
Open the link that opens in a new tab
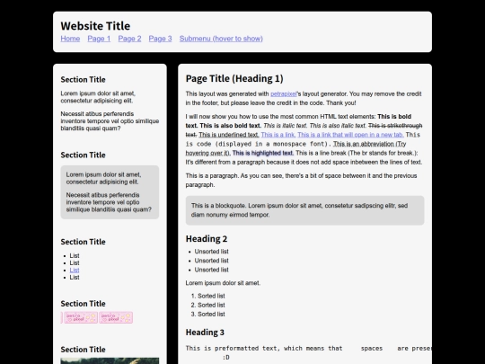350,135
